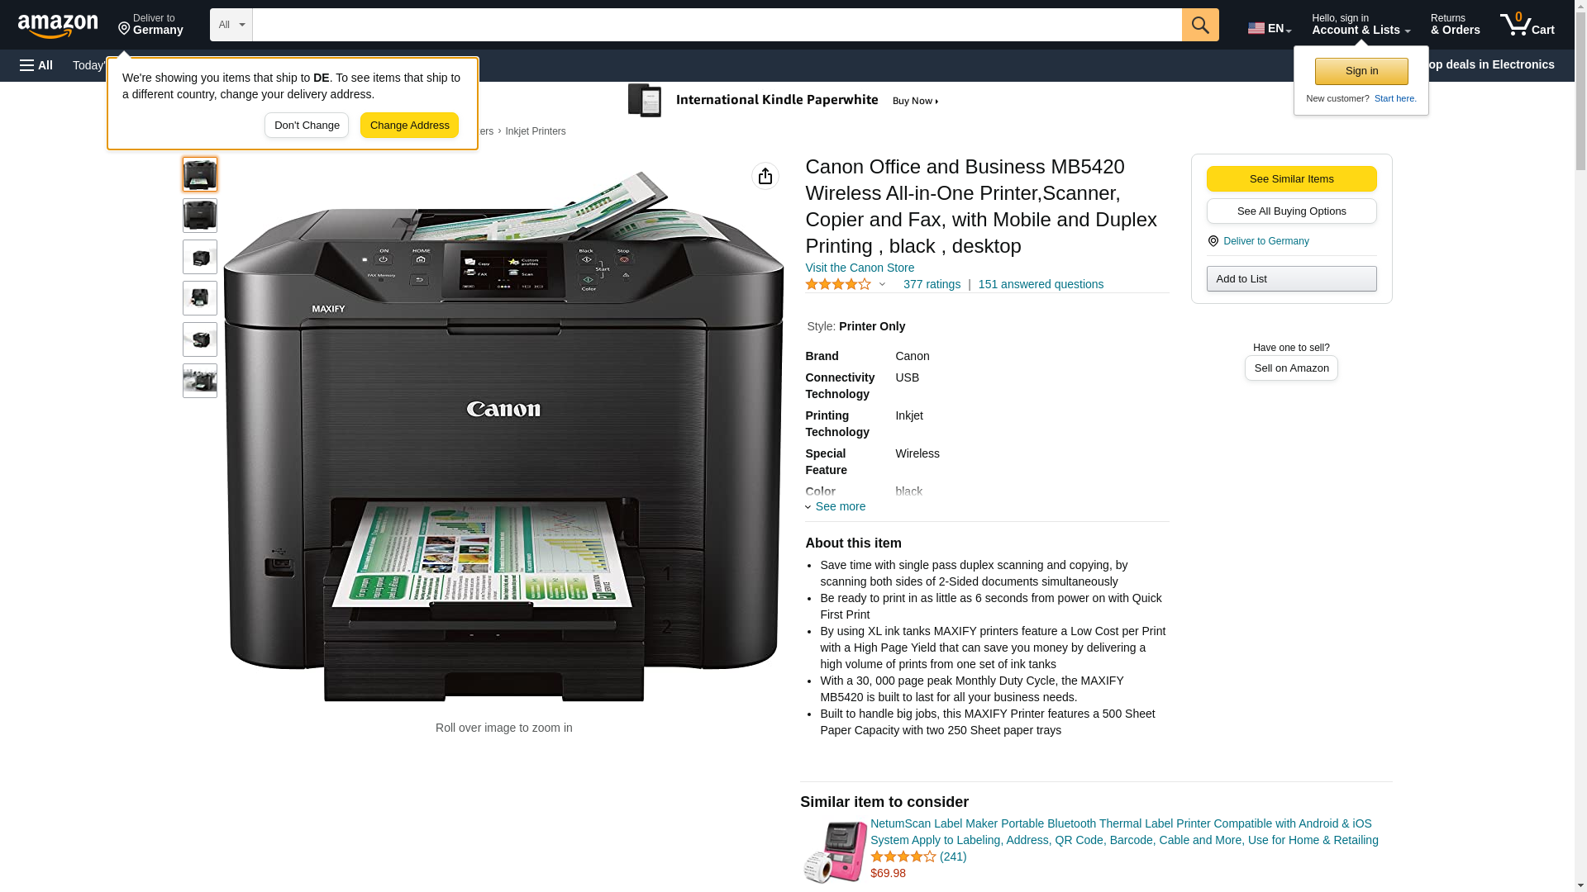Screen dimensions: 1587x892
Task: Click the International Kindle Paperwhite banner
Action: coord(784,101)
